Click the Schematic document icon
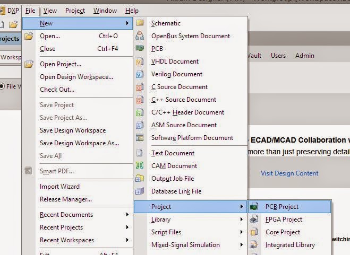This screenshot has width=350, height=255. (x=140, y=23)
